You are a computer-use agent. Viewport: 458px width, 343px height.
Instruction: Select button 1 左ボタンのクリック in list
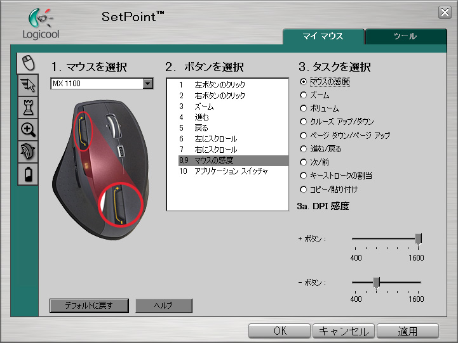233,85
